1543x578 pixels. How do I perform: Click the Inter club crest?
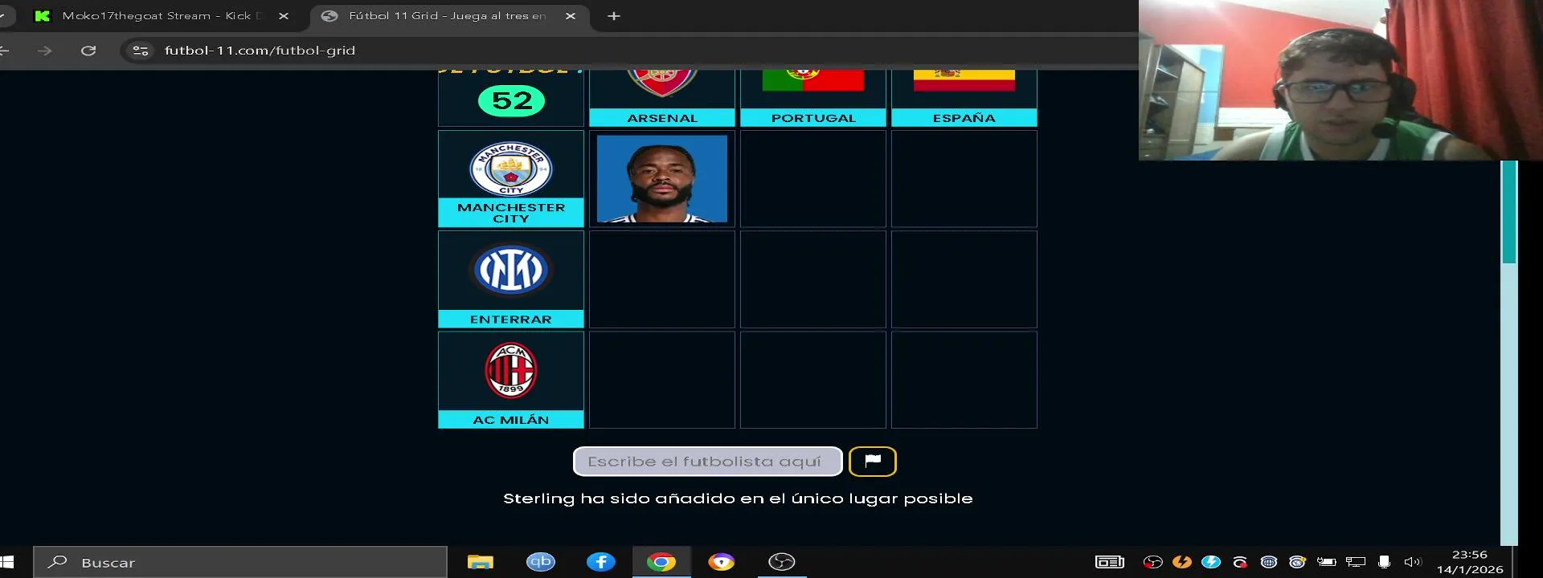tap(511, 270)
